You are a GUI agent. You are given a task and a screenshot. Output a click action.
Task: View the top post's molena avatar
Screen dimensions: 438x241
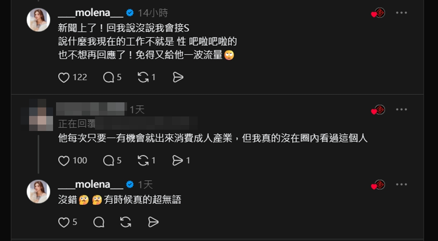pos(38,20)
